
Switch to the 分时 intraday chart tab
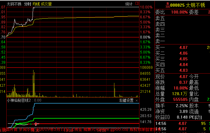[27, 4]
